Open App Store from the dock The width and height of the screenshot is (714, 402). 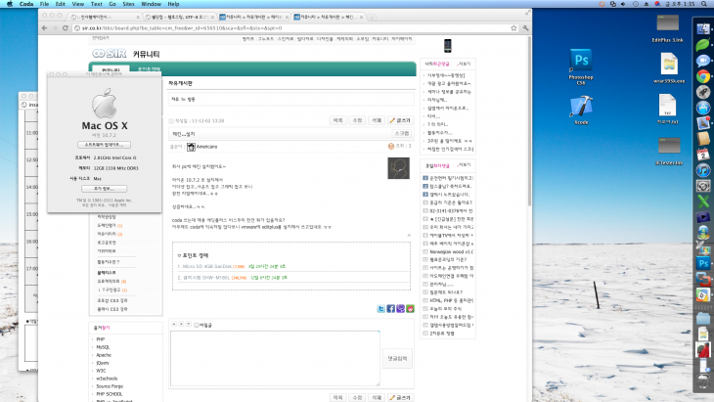[x=703, y=108]
